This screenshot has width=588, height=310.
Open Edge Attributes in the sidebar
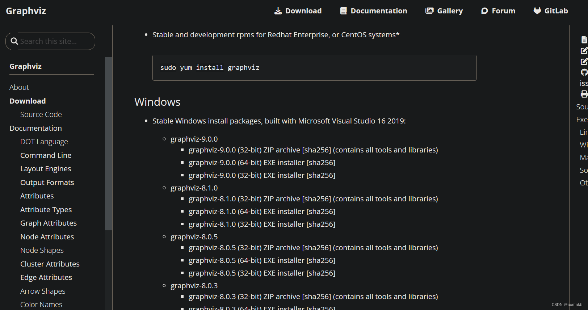[46, 277]
